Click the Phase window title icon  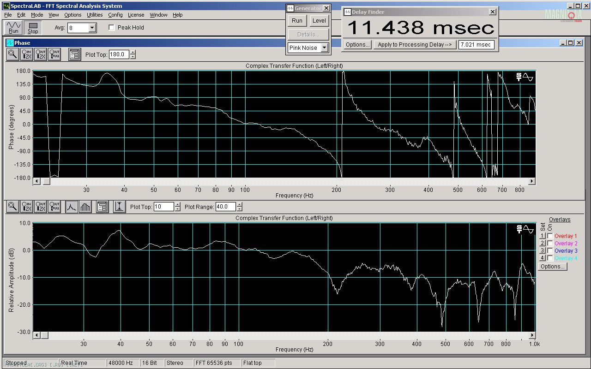coord(10,43)
